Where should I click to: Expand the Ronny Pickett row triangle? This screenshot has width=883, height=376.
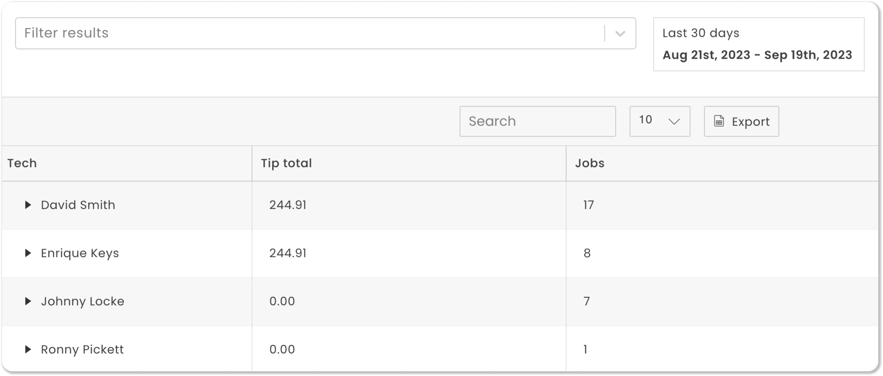(x=28, y=349)
